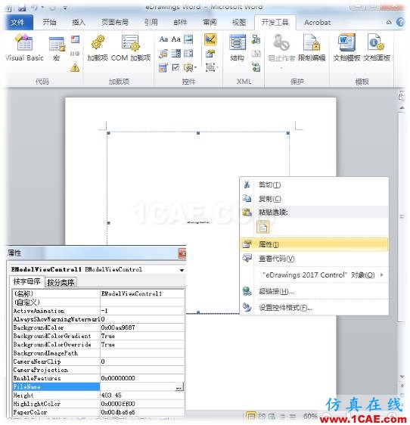Open the Visual Basic editor
410x425 pixels.
(x=24, y=48)
